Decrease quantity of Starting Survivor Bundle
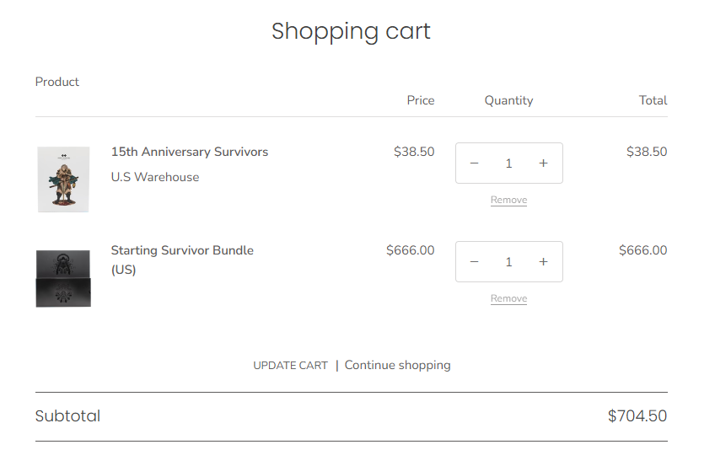 point(474,262)
